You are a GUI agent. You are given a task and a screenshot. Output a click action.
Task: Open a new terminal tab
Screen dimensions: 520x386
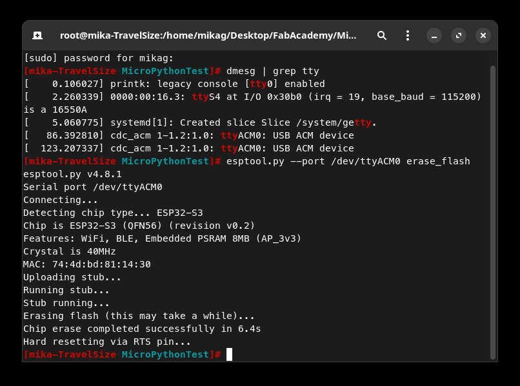tap(37, 35)
